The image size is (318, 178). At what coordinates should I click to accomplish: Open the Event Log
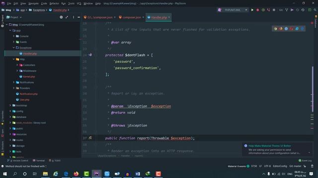click(305, 161)
